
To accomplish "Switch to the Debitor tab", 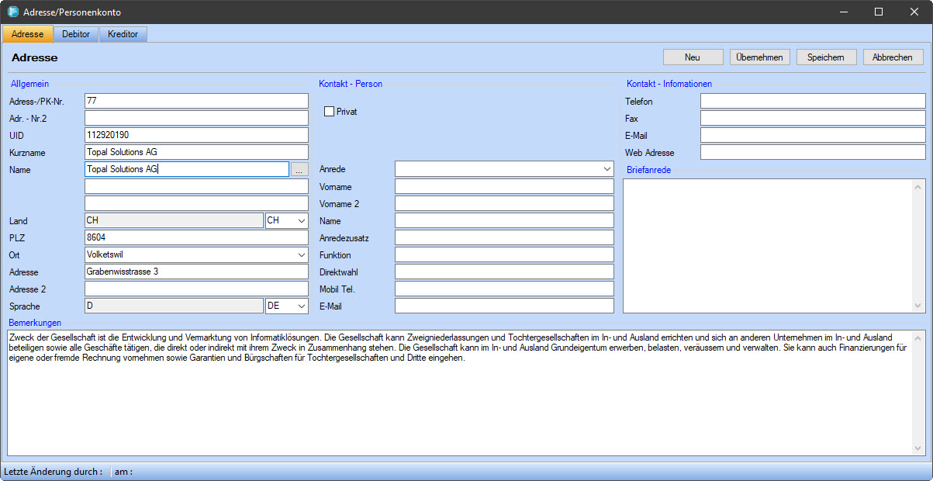I will tap(76, 34).
